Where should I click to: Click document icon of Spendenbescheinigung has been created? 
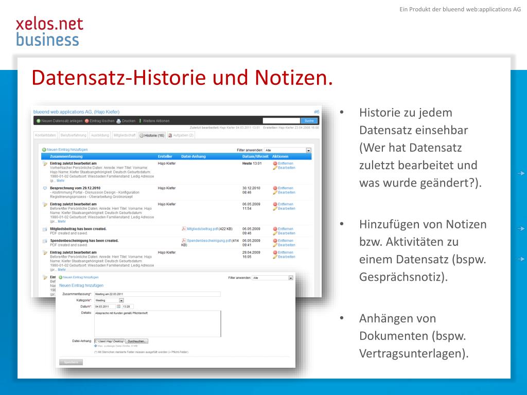click(x=45, y=241)
